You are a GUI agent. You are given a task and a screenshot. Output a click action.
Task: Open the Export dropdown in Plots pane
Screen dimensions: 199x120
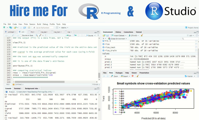click(125, 76)
